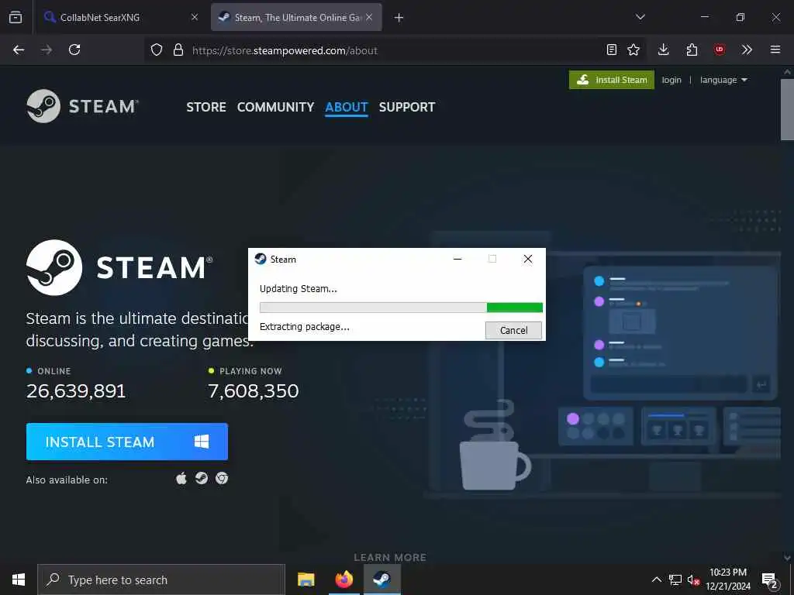Open the tracking protection shield icon
Viewport: 794px width, 595px height.
tap(157, 50)
